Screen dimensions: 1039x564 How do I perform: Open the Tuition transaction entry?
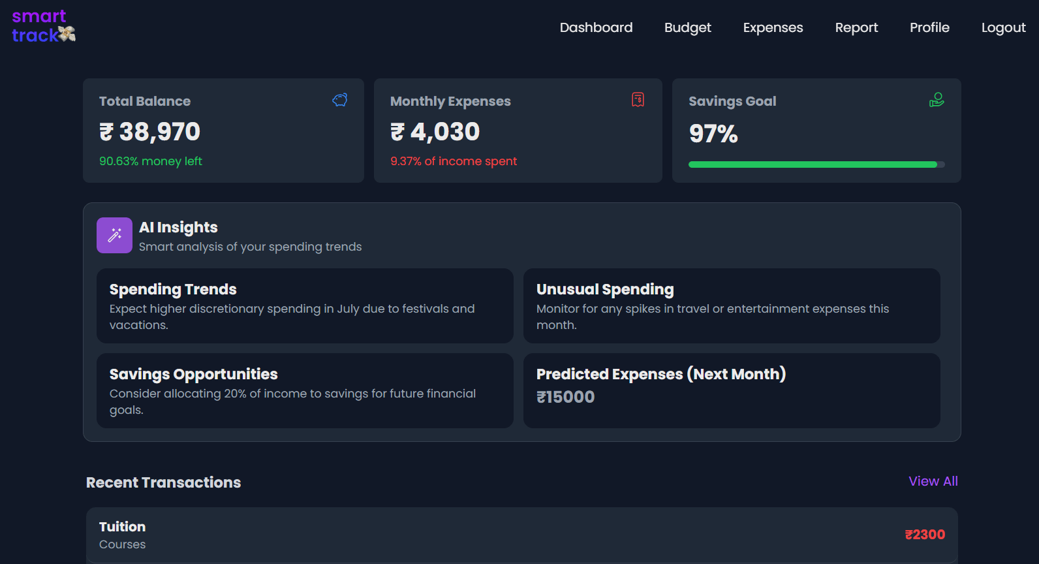(521, 535)
